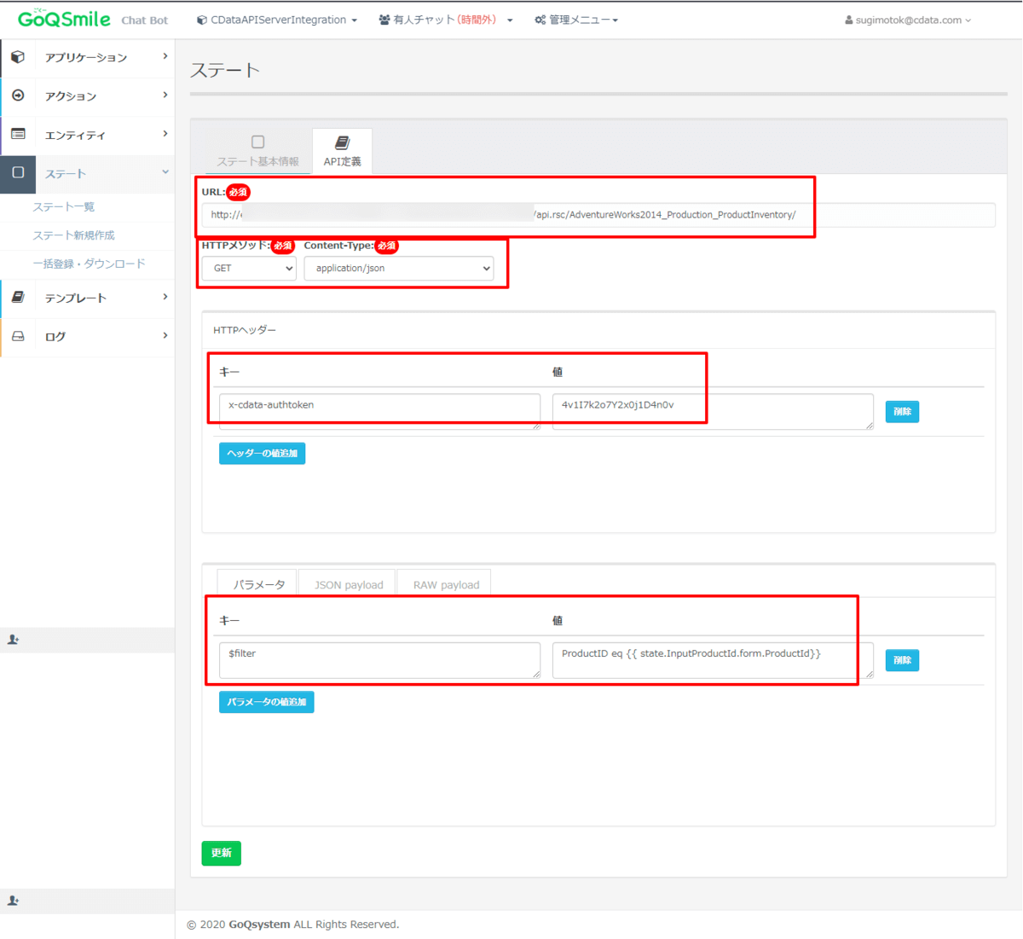Image resolution: width=1023 pixels, height=939 pixels.
Task: Switch to the RAW payload tab
Action: [x=445, y=584]
